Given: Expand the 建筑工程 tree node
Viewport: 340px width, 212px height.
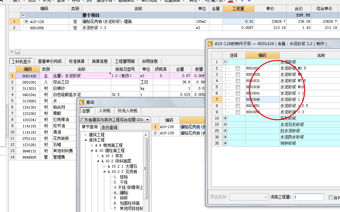Looking at the screenshot, I should (x=85, y=135).
